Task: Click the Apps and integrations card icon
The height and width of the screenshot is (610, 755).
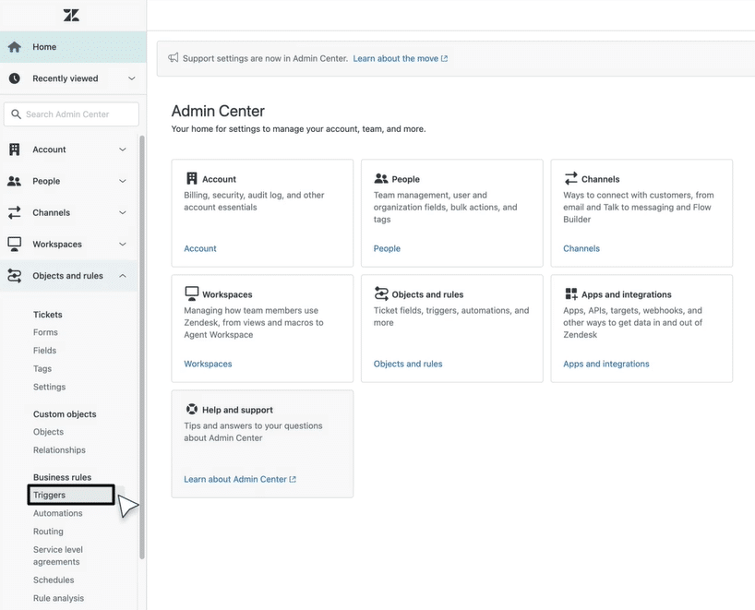Action: [x=570, y=293]
